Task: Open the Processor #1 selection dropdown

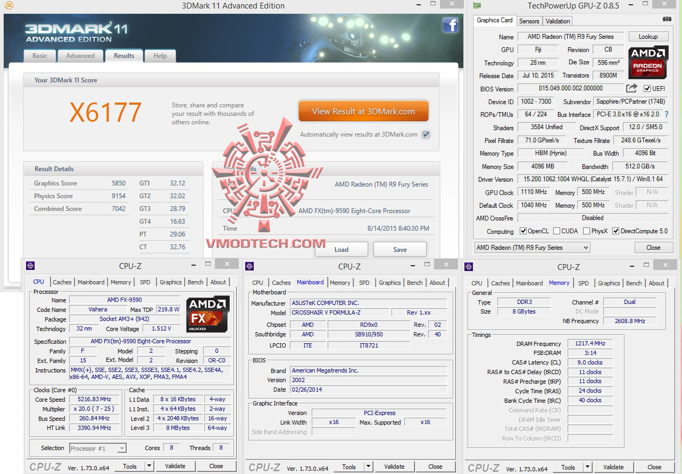Action: coord(121,448)
